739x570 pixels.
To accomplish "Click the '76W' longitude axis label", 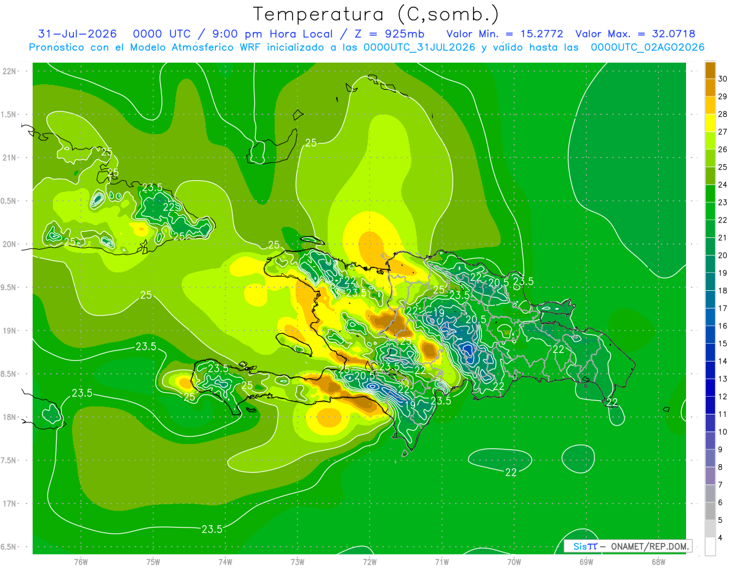I will pyautogui.click(x=81, y=562).
